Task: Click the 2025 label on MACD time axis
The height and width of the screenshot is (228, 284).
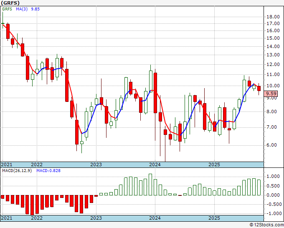Action: pyautogui.click(x=214, y=218)
